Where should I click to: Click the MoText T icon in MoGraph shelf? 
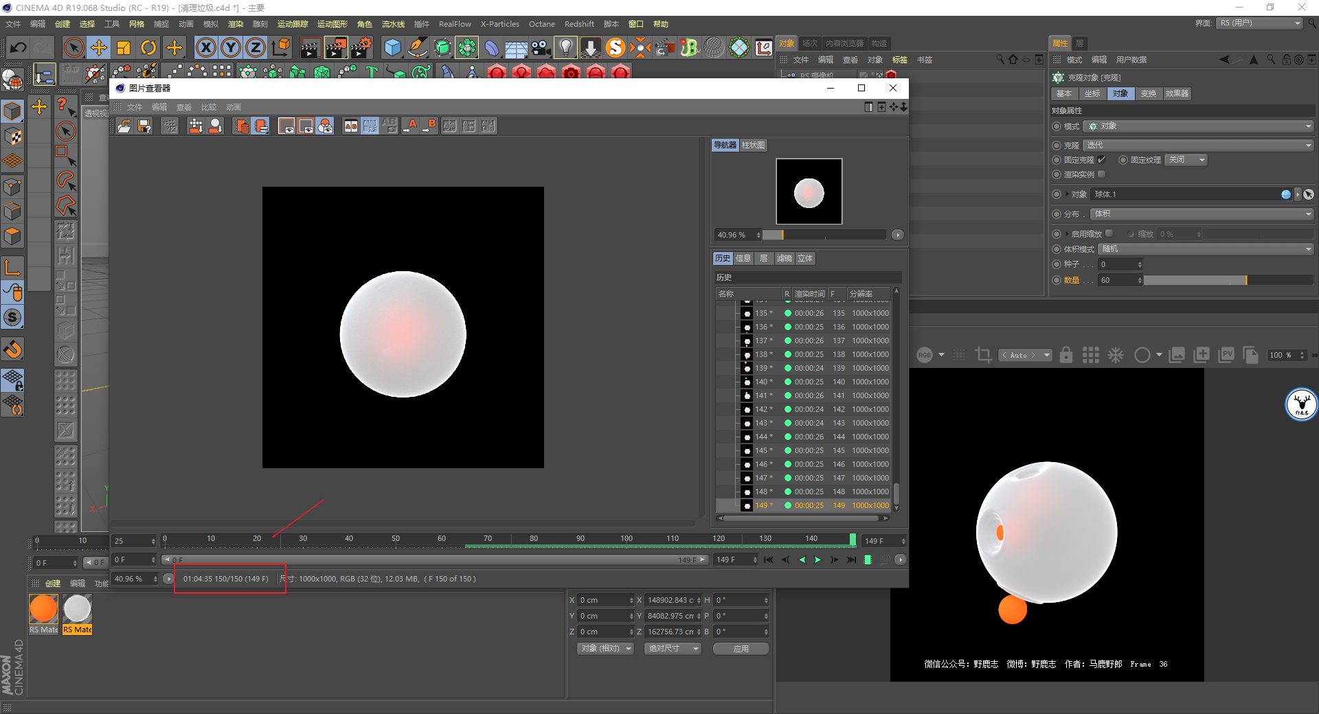pyautogui.click(x=372, y=71)
